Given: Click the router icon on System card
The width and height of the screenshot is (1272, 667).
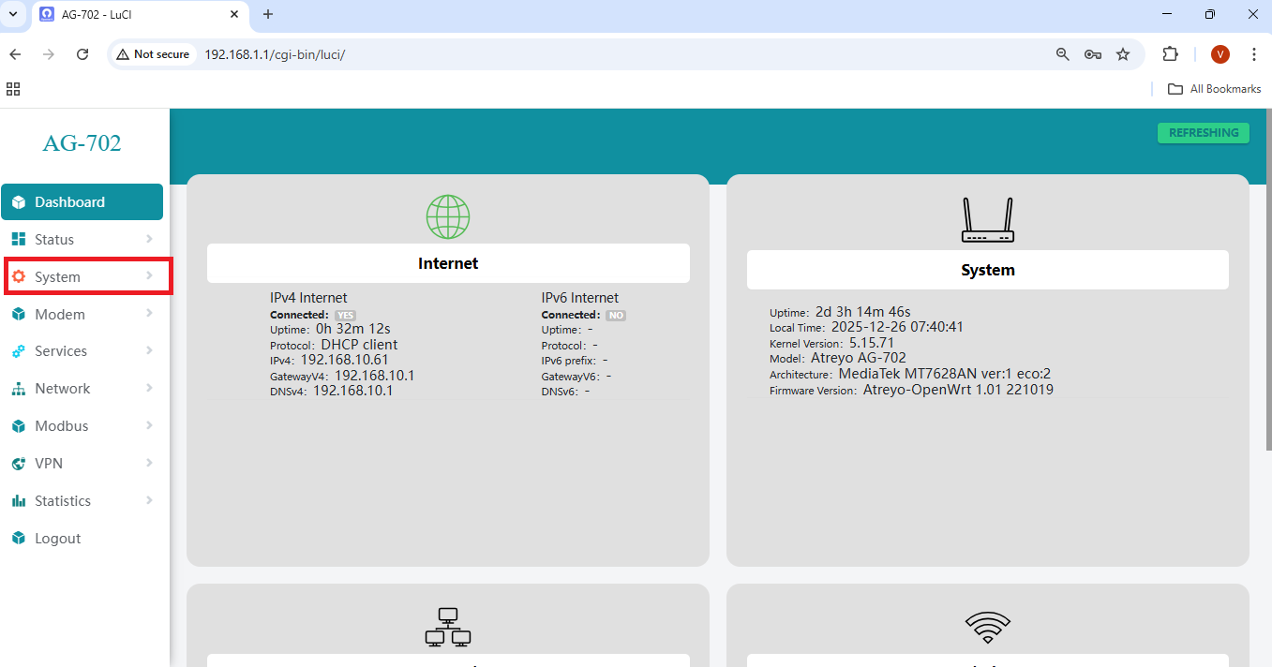Looking at the screenshot, I should (988, 220).
